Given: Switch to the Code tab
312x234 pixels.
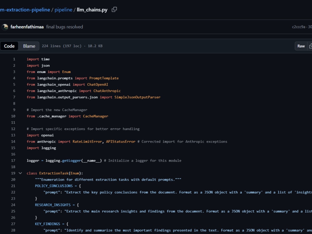Looking at the screenshot, I should coord(9,46).
